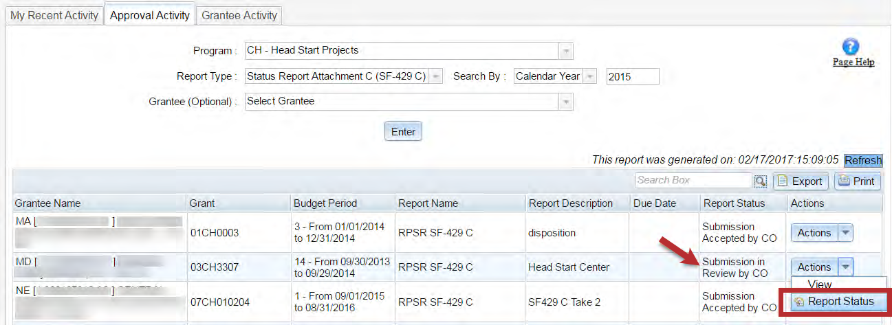Click the year input field showing 2015
The width and height of the screenshot is (892, 325).
click(632, 76)
